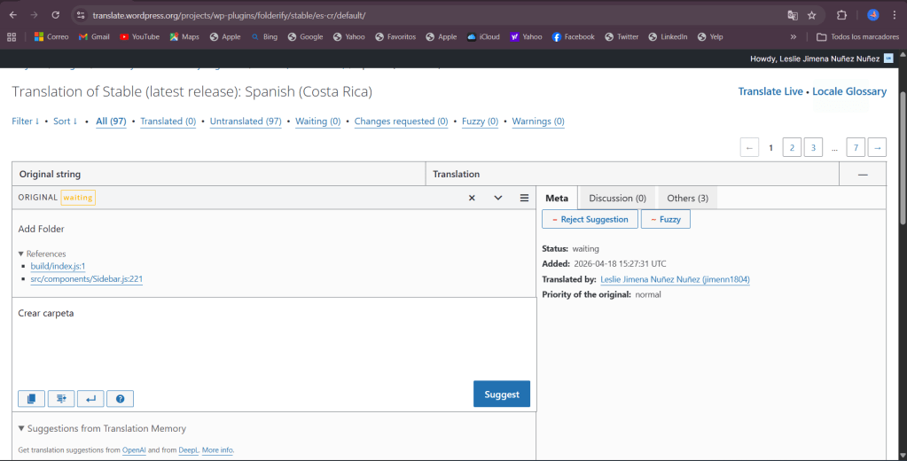Open the Chrome extensions puzzle icon
This screenshot has height=461, width=907.
coord(841,15)
